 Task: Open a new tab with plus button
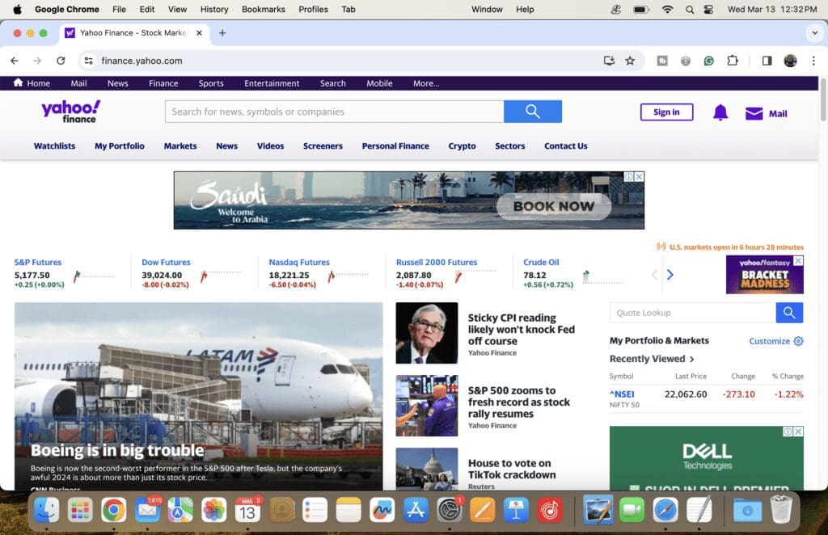click(x=222, y=32)
